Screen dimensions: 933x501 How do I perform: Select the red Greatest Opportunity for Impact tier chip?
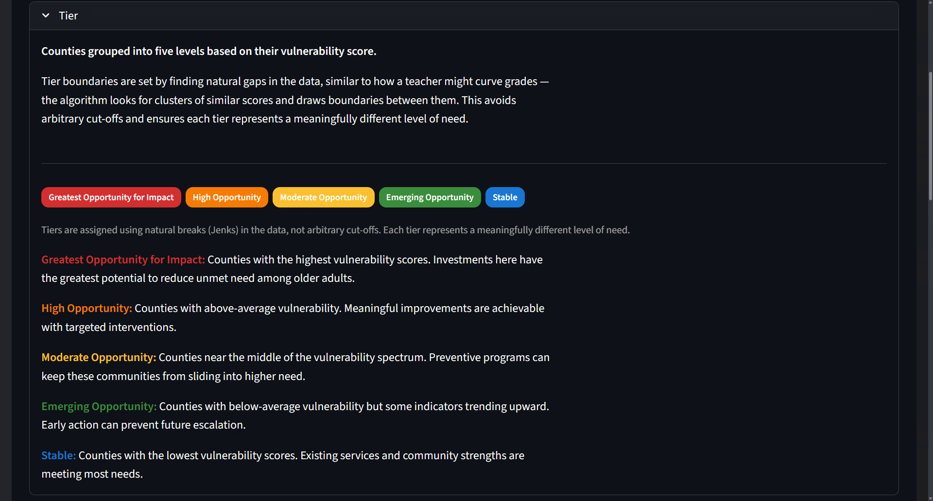click(111, 197)
